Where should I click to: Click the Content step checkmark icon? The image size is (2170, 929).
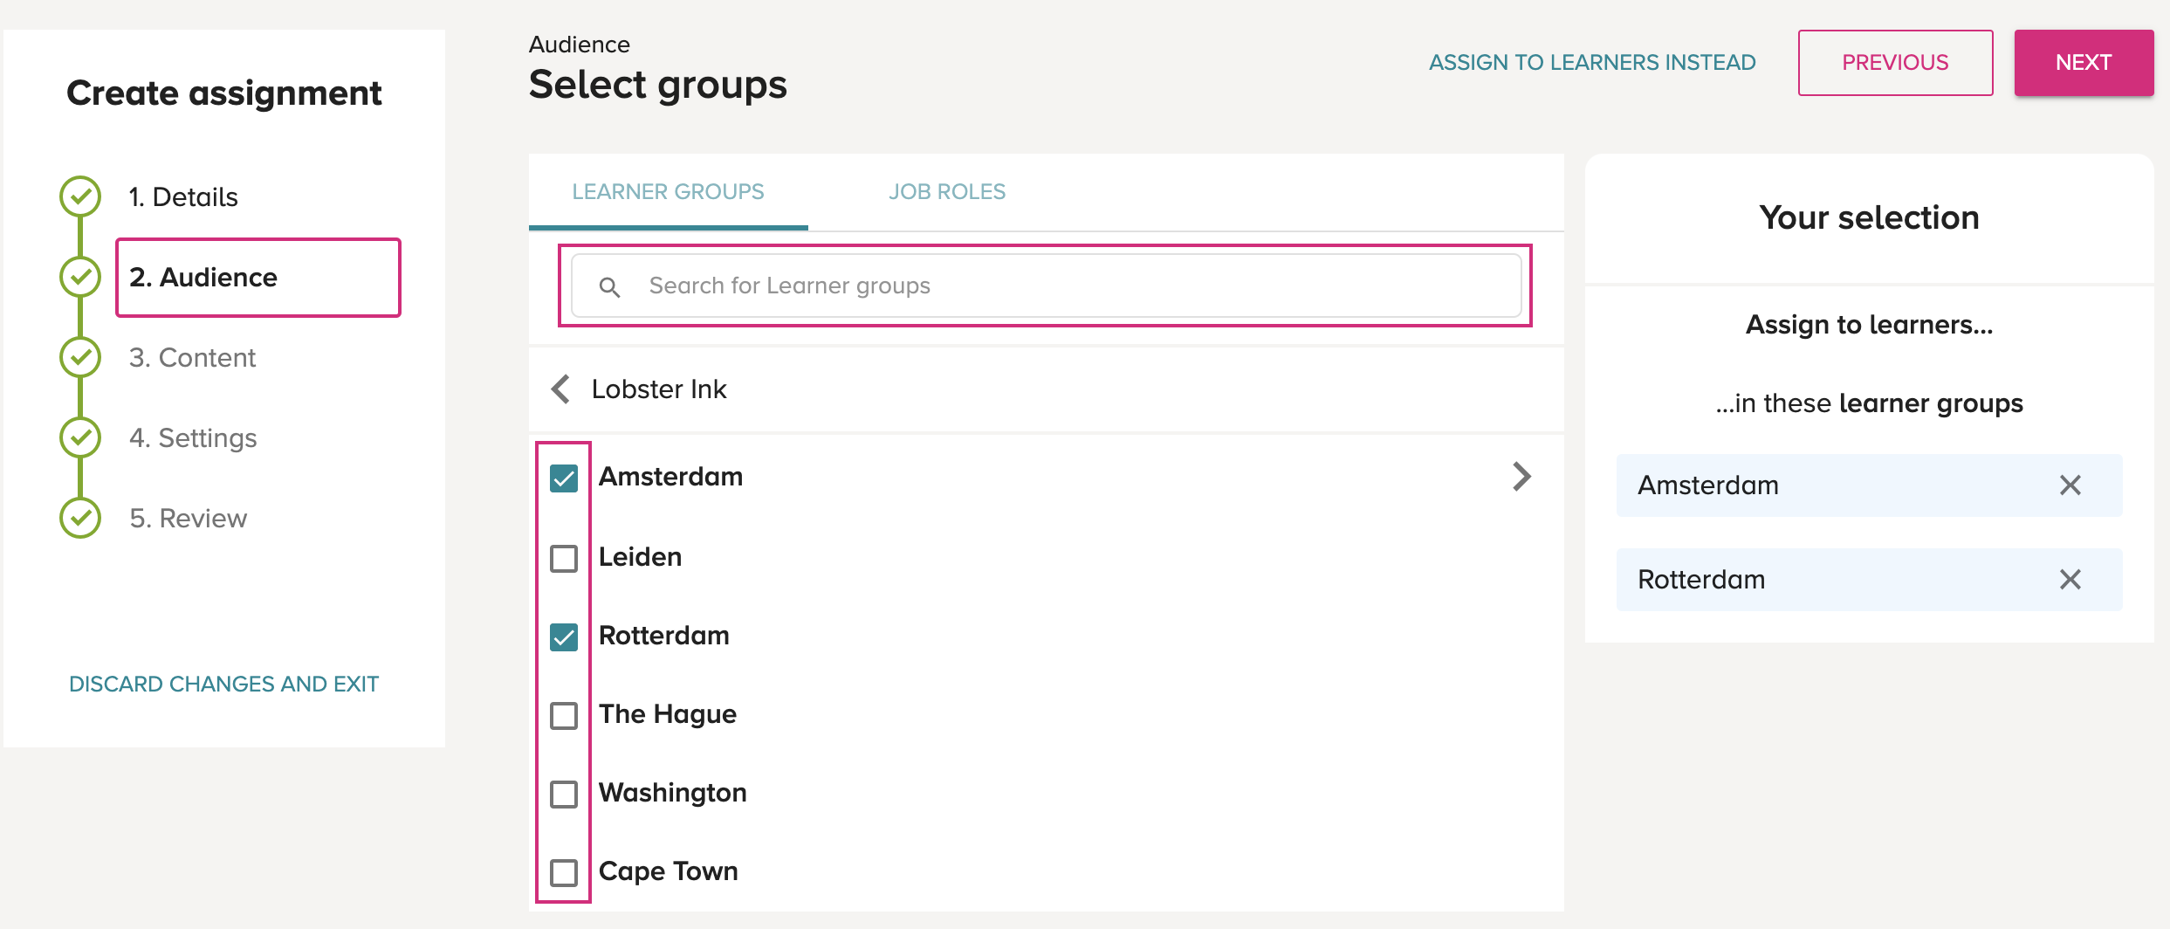(x=80, y=357)
